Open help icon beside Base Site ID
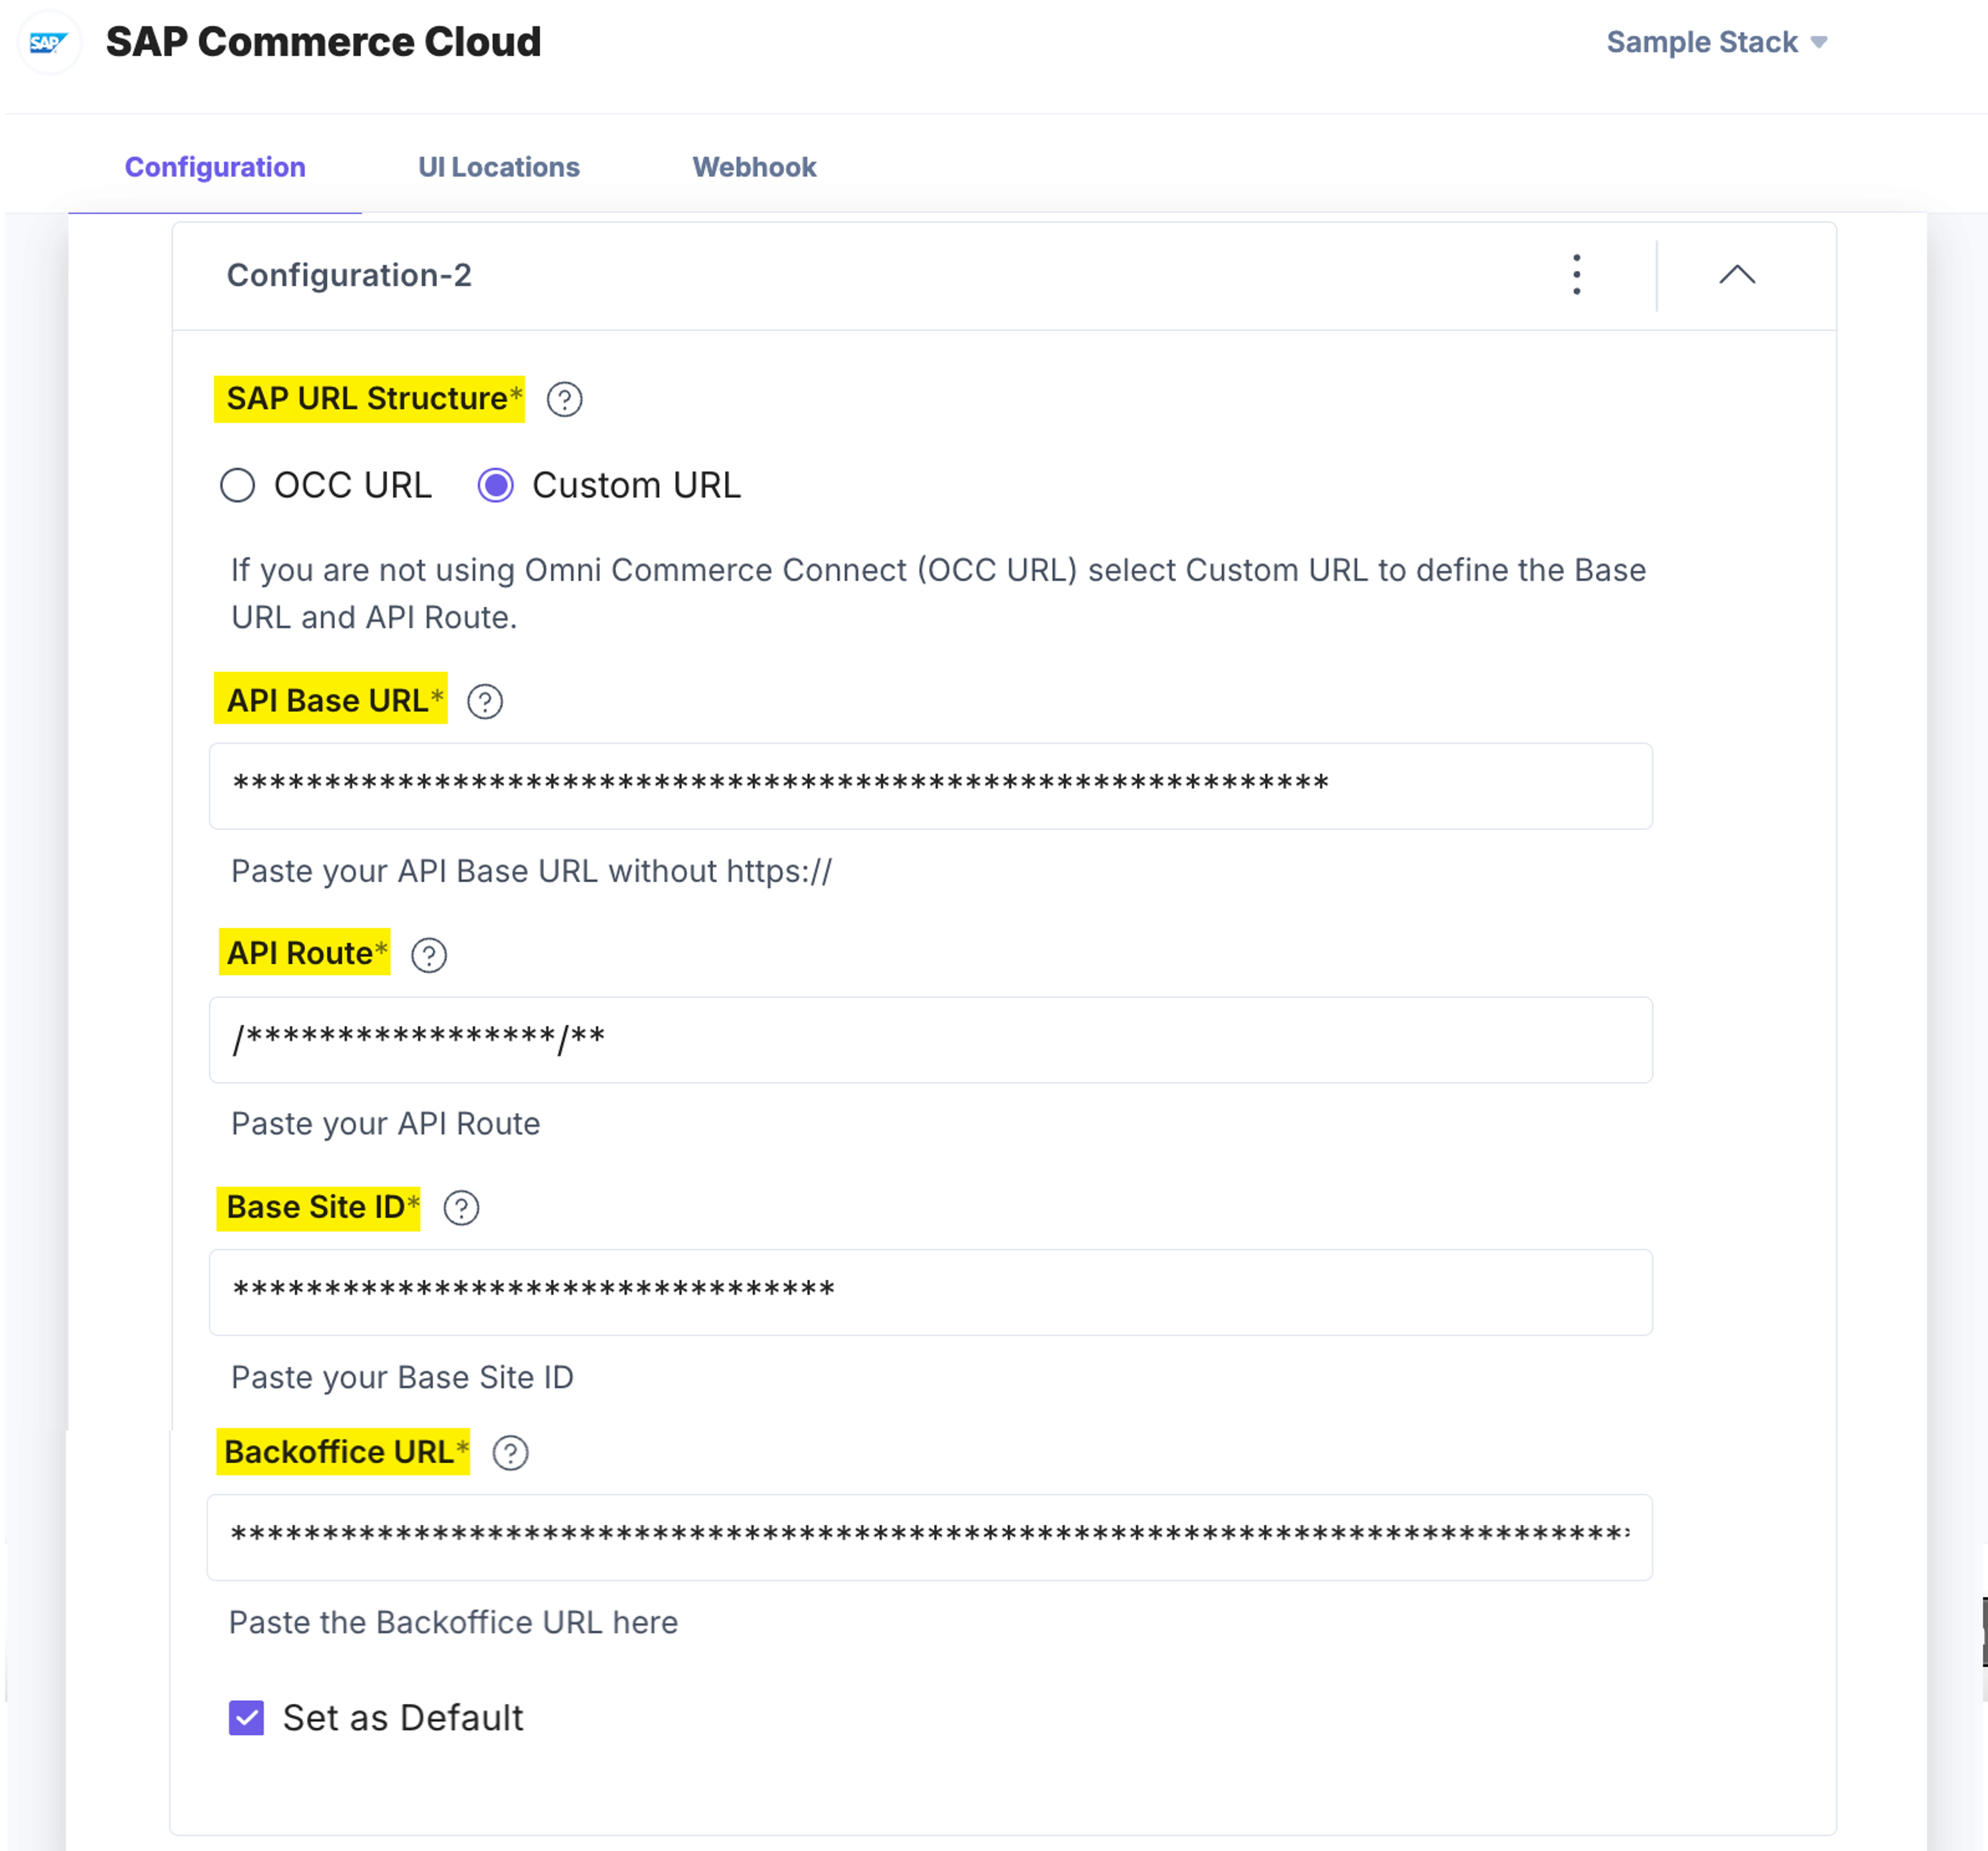The image size is (1988, 1851). (x=461, y=1208)
